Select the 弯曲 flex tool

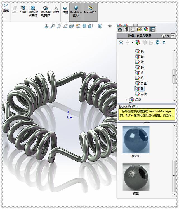pyautogui.click(x=56, y=10)
